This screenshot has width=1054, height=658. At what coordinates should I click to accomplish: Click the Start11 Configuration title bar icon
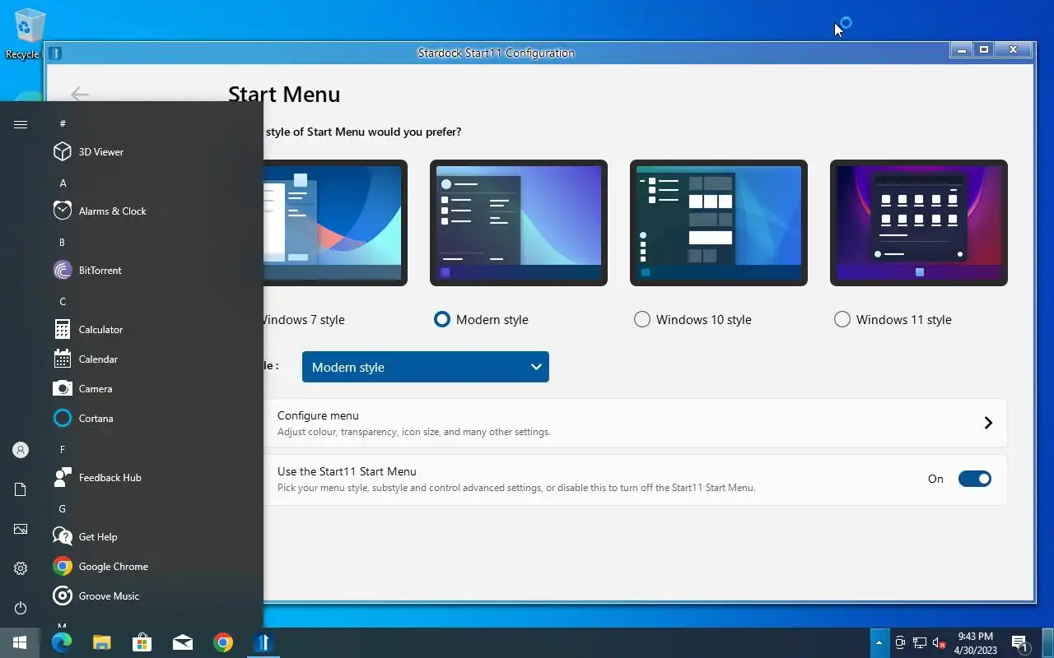pos(55,53)
